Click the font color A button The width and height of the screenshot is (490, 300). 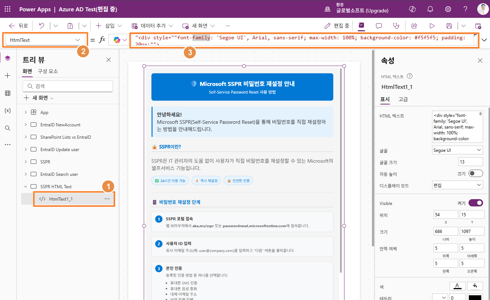coord(457,286)
